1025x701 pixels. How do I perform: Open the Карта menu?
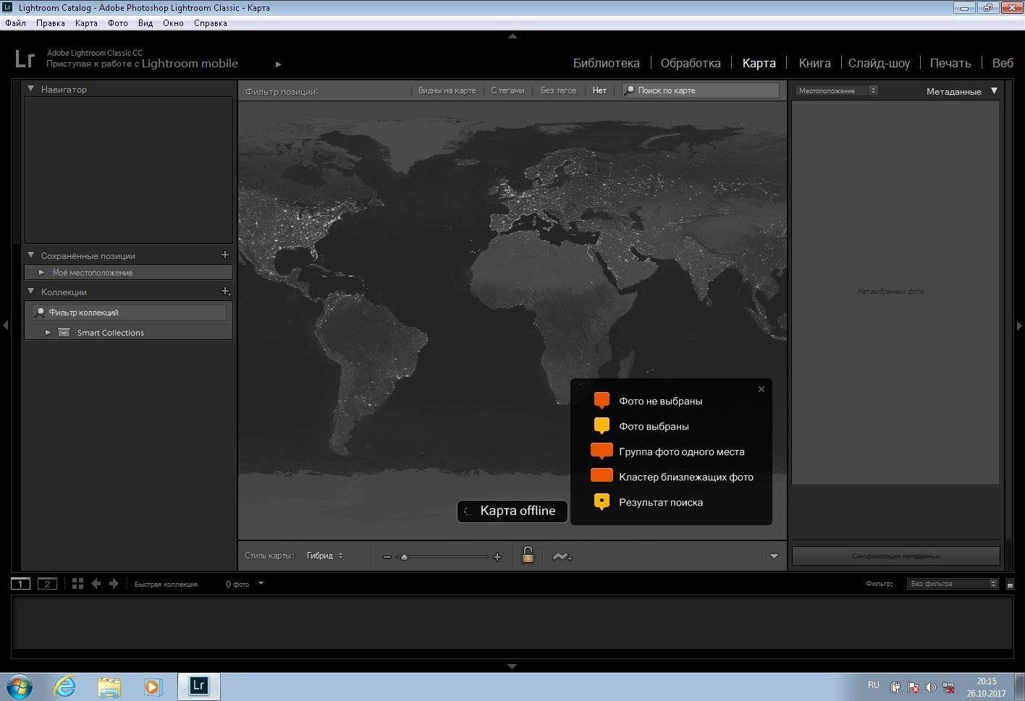86,23
